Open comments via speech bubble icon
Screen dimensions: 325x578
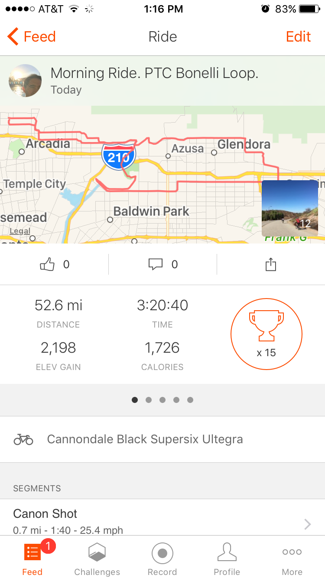(156, 264)
